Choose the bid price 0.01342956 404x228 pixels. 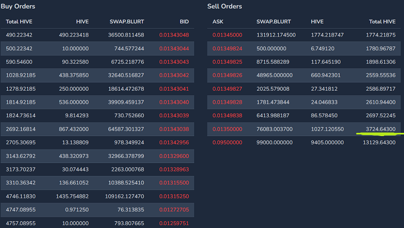pos(174,142)
